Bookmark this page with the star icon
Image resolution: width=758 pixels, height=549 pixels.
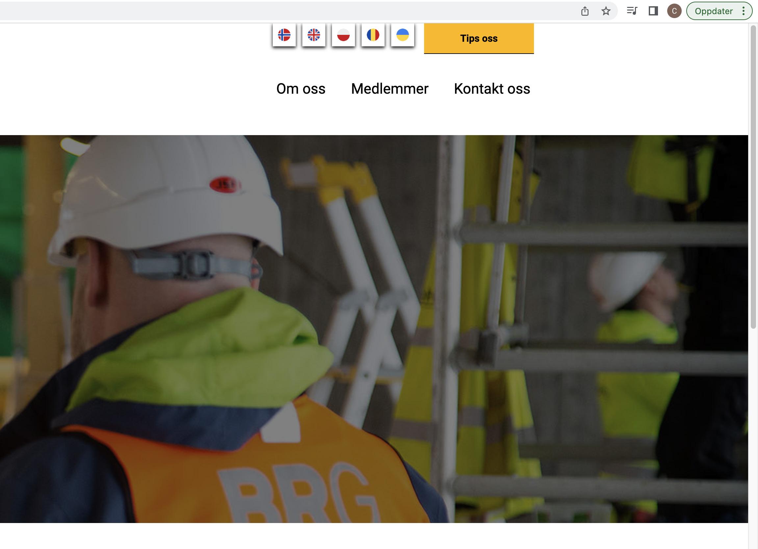[x=606, y=12]
